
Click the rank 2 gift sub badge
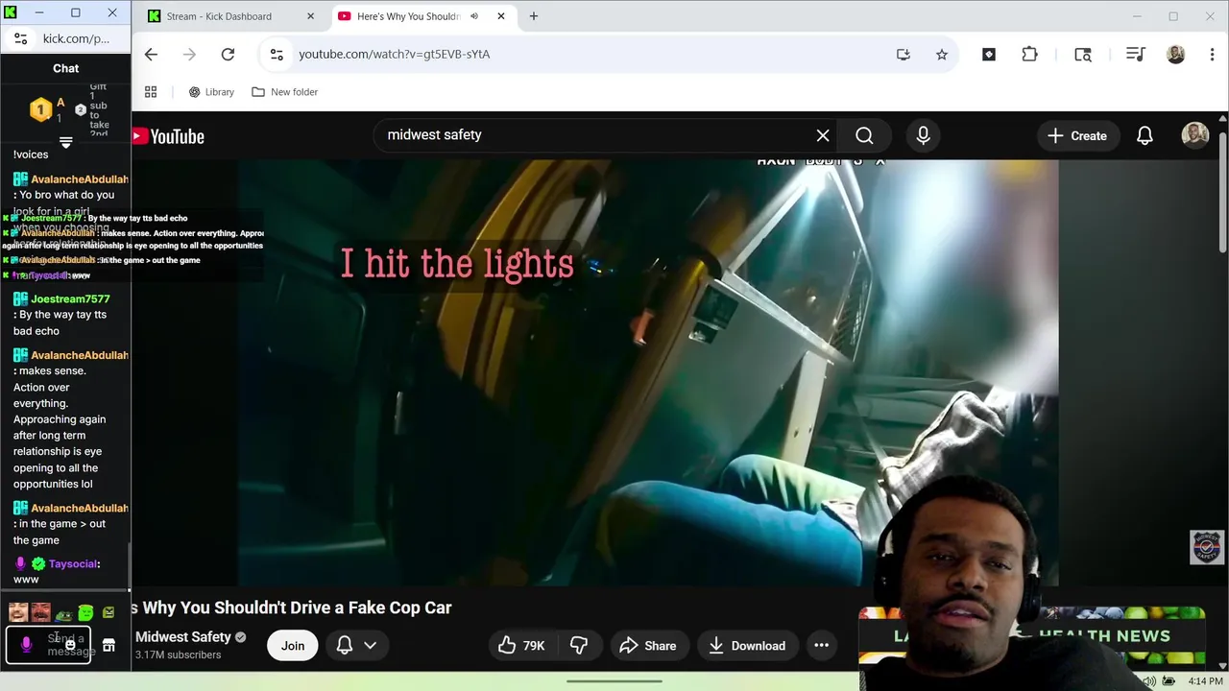[81, 109]
